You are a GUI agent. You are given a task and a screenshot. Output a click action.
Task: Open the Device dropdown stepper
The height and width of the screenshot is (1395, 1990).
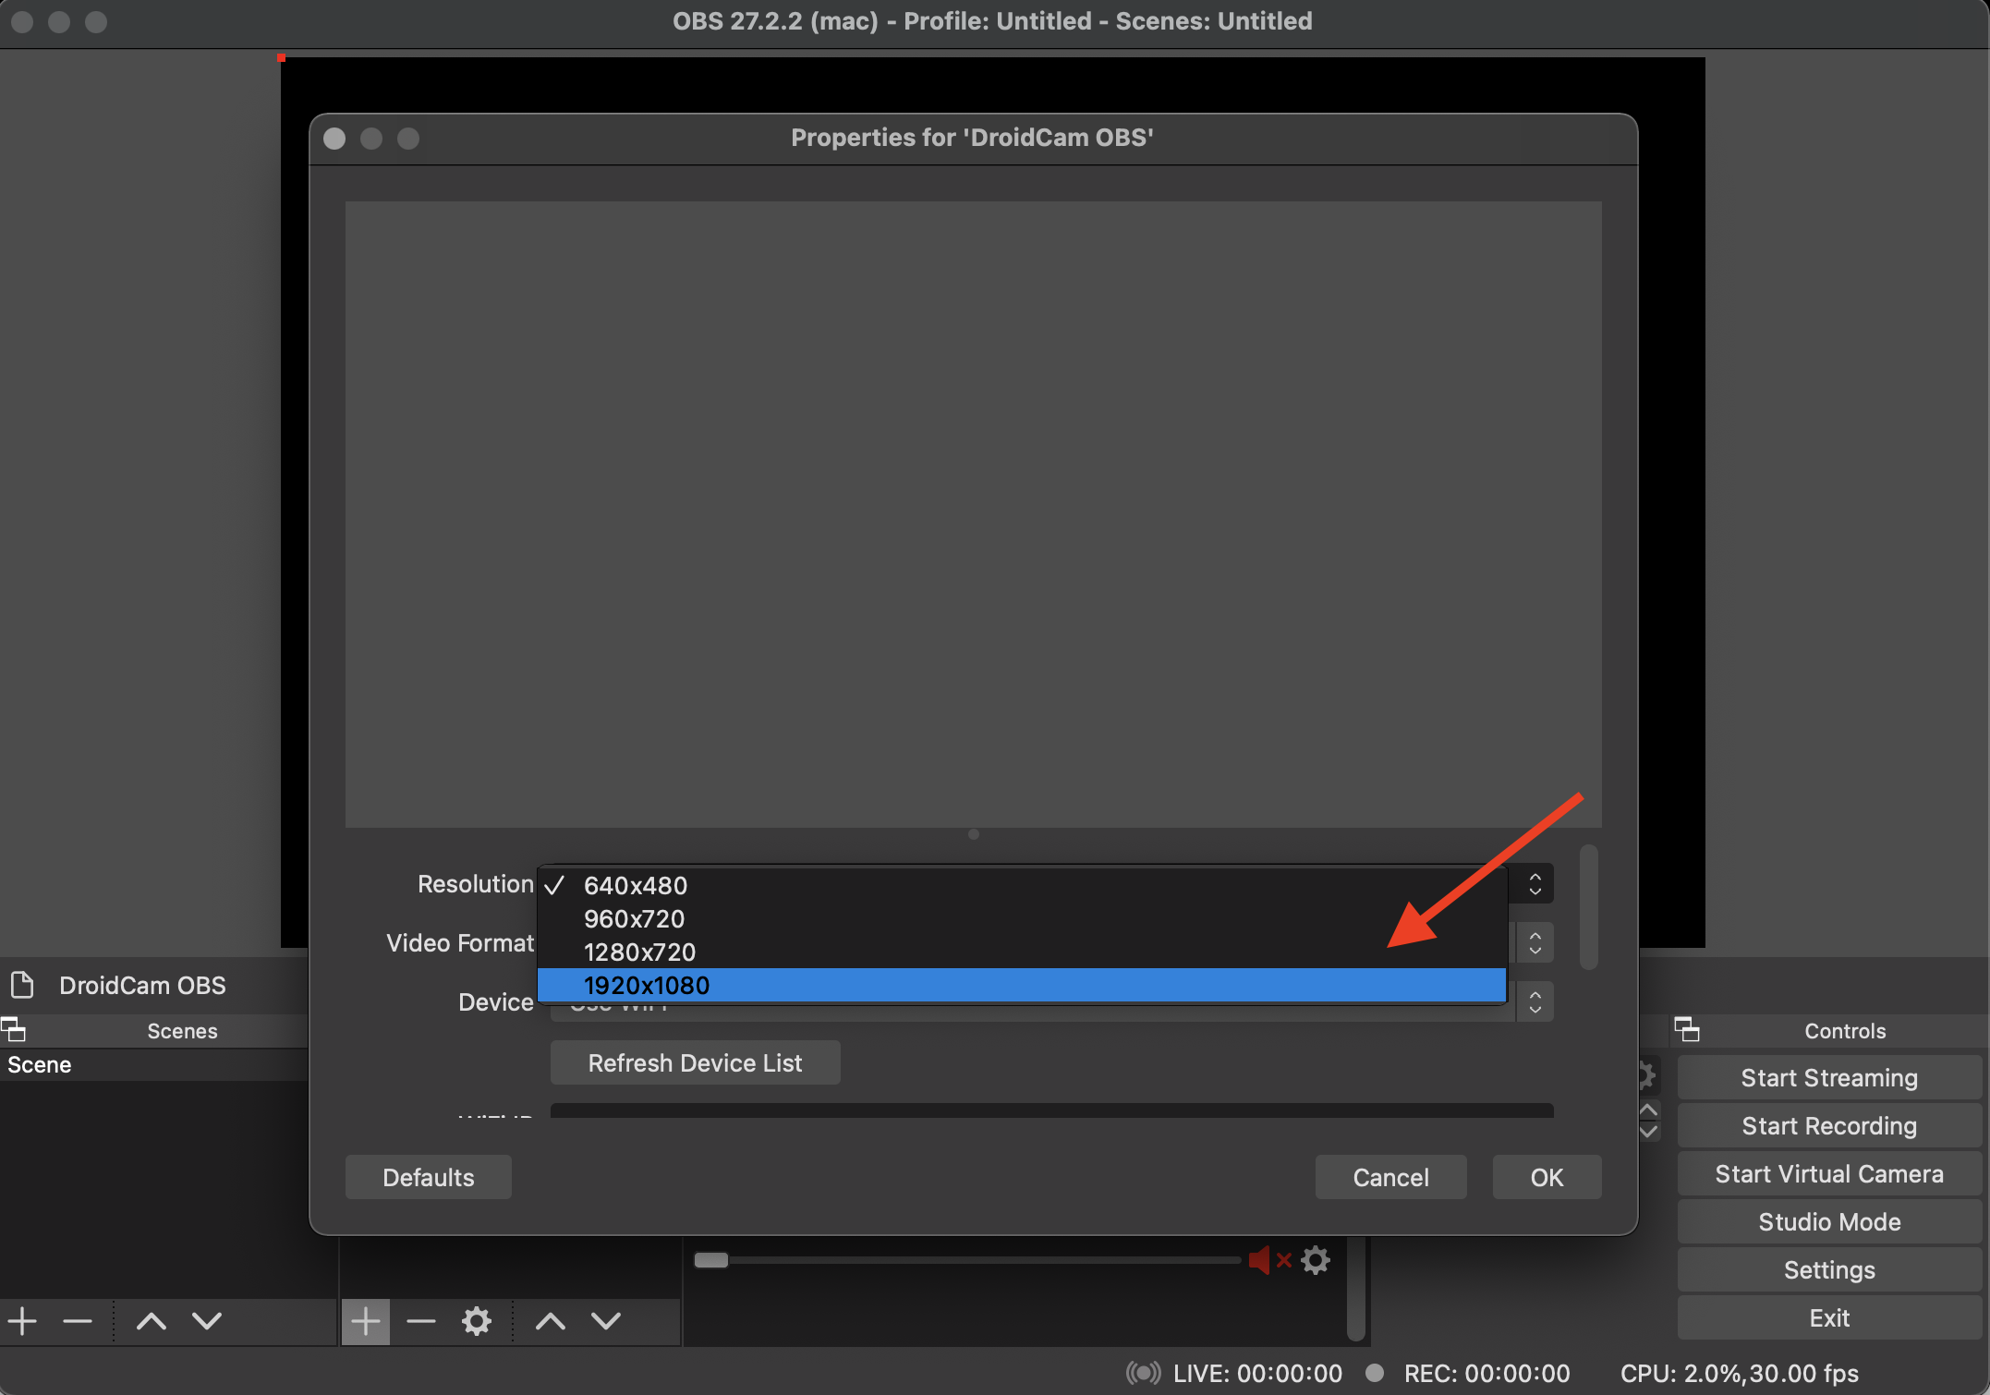pos(1534,1001)
